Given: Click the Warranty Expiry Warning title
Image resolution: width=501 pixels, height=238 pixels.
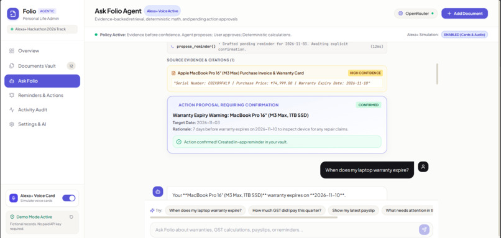Looking at the screenshot, I should pyautogui.click(x=241, y=115).
